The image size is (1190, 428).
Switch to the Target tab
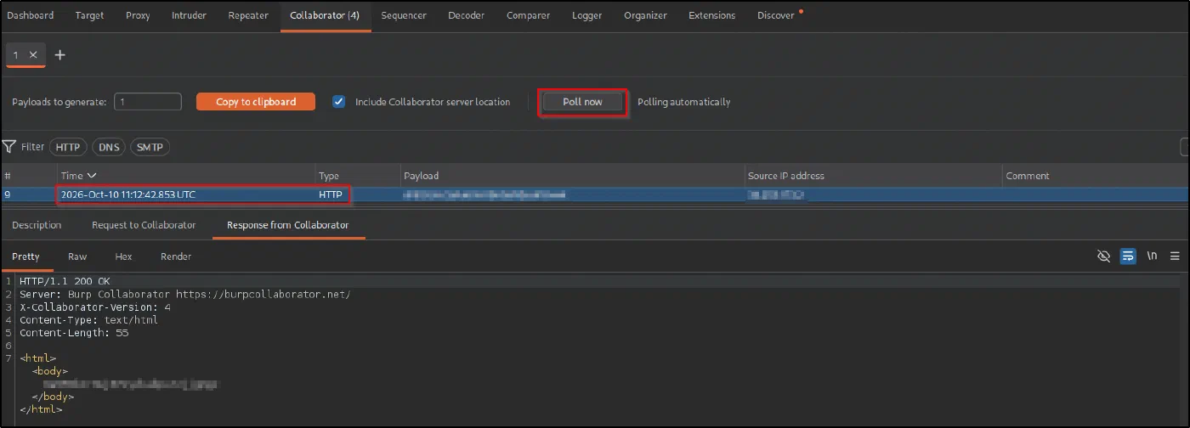(90, 15)
